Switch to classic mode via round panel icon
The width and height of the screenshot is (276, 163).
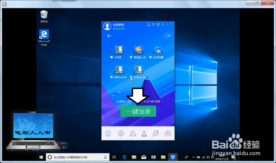(168, 36)
